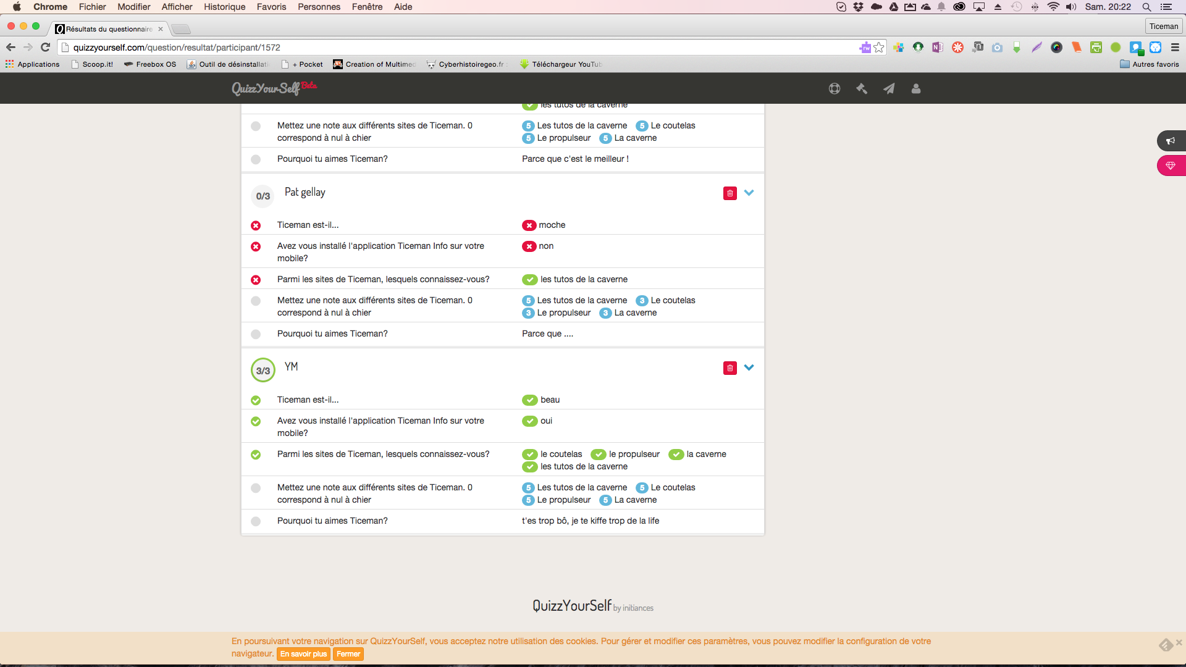
Task: Open the Favoris menu
Action: [x=271, y=7]
